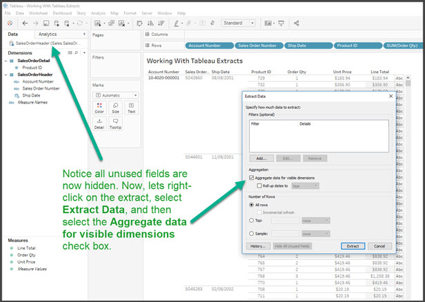Click the back arrow in toolbar
The width and height of the screenshot is (425, 302).
click(x=25, y=23)
